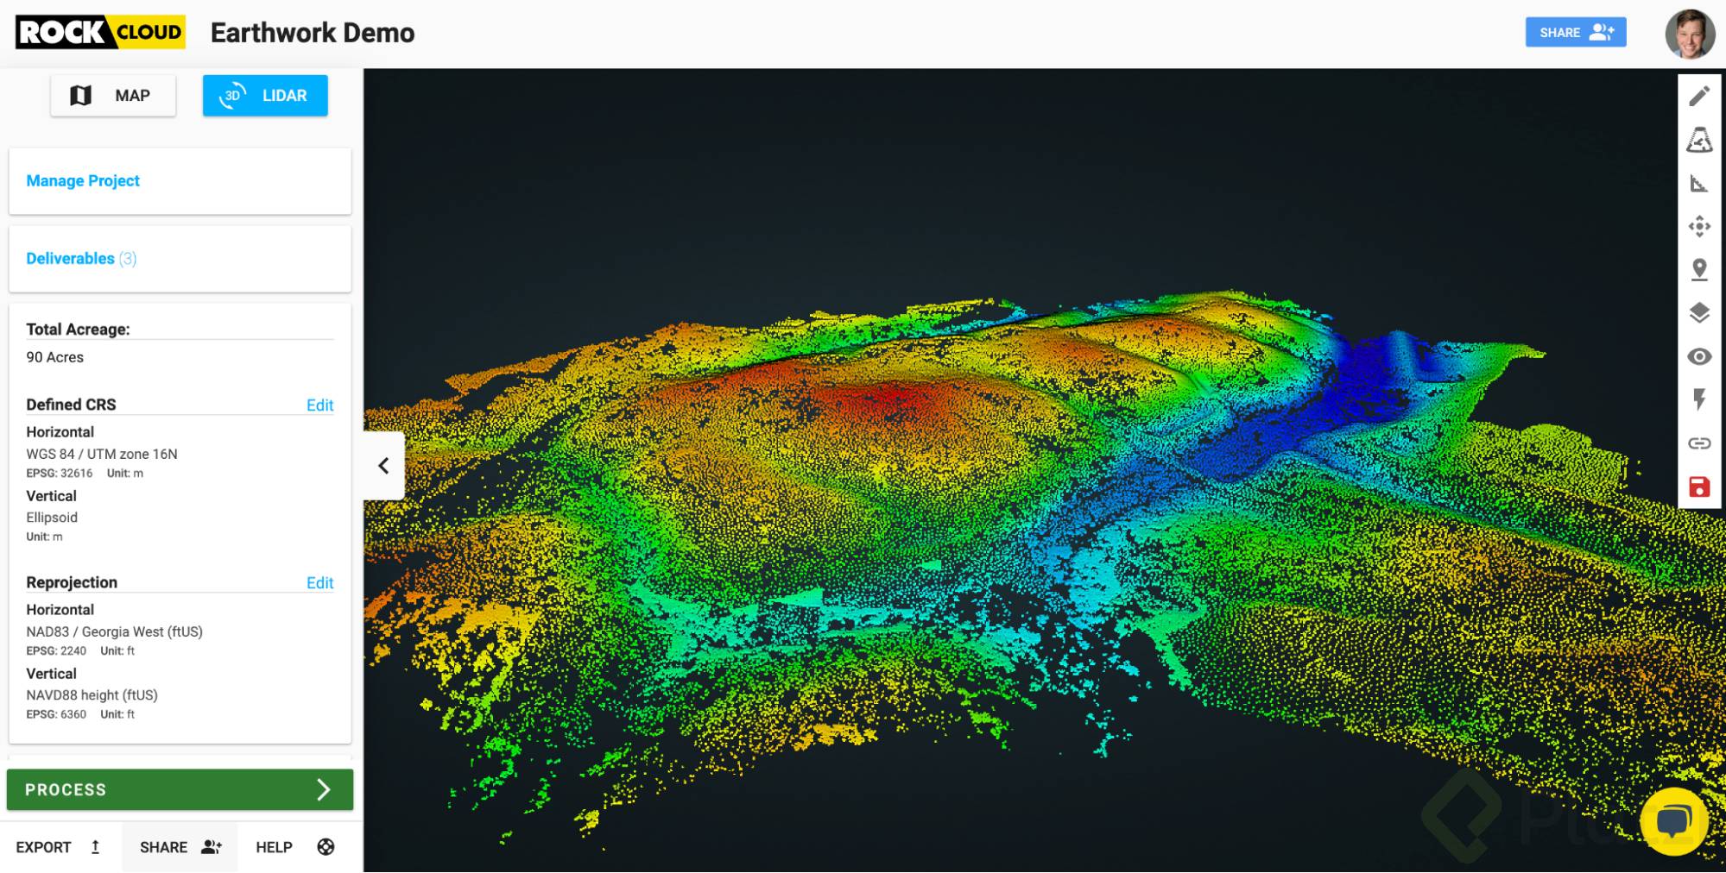This screenshot has height=873, width=1726.
Task: Open Manage Project section
Action: 180,181
